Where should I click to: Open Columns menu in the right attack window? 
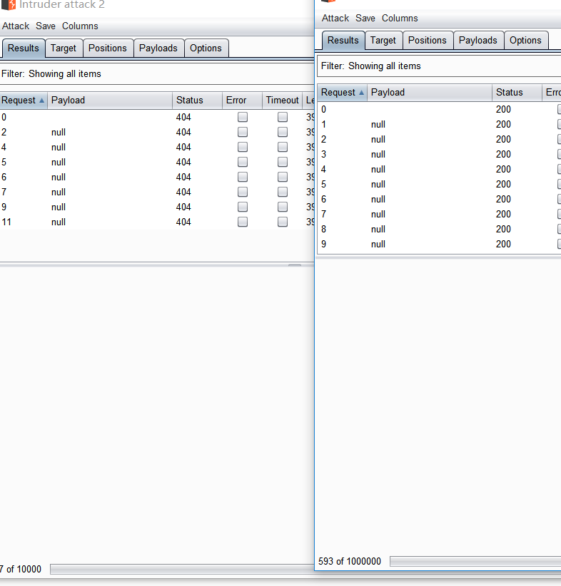[400, 19]
